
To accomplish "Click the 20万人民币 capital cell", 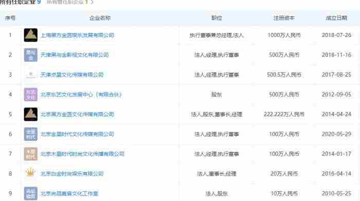I will coord(284,174).
